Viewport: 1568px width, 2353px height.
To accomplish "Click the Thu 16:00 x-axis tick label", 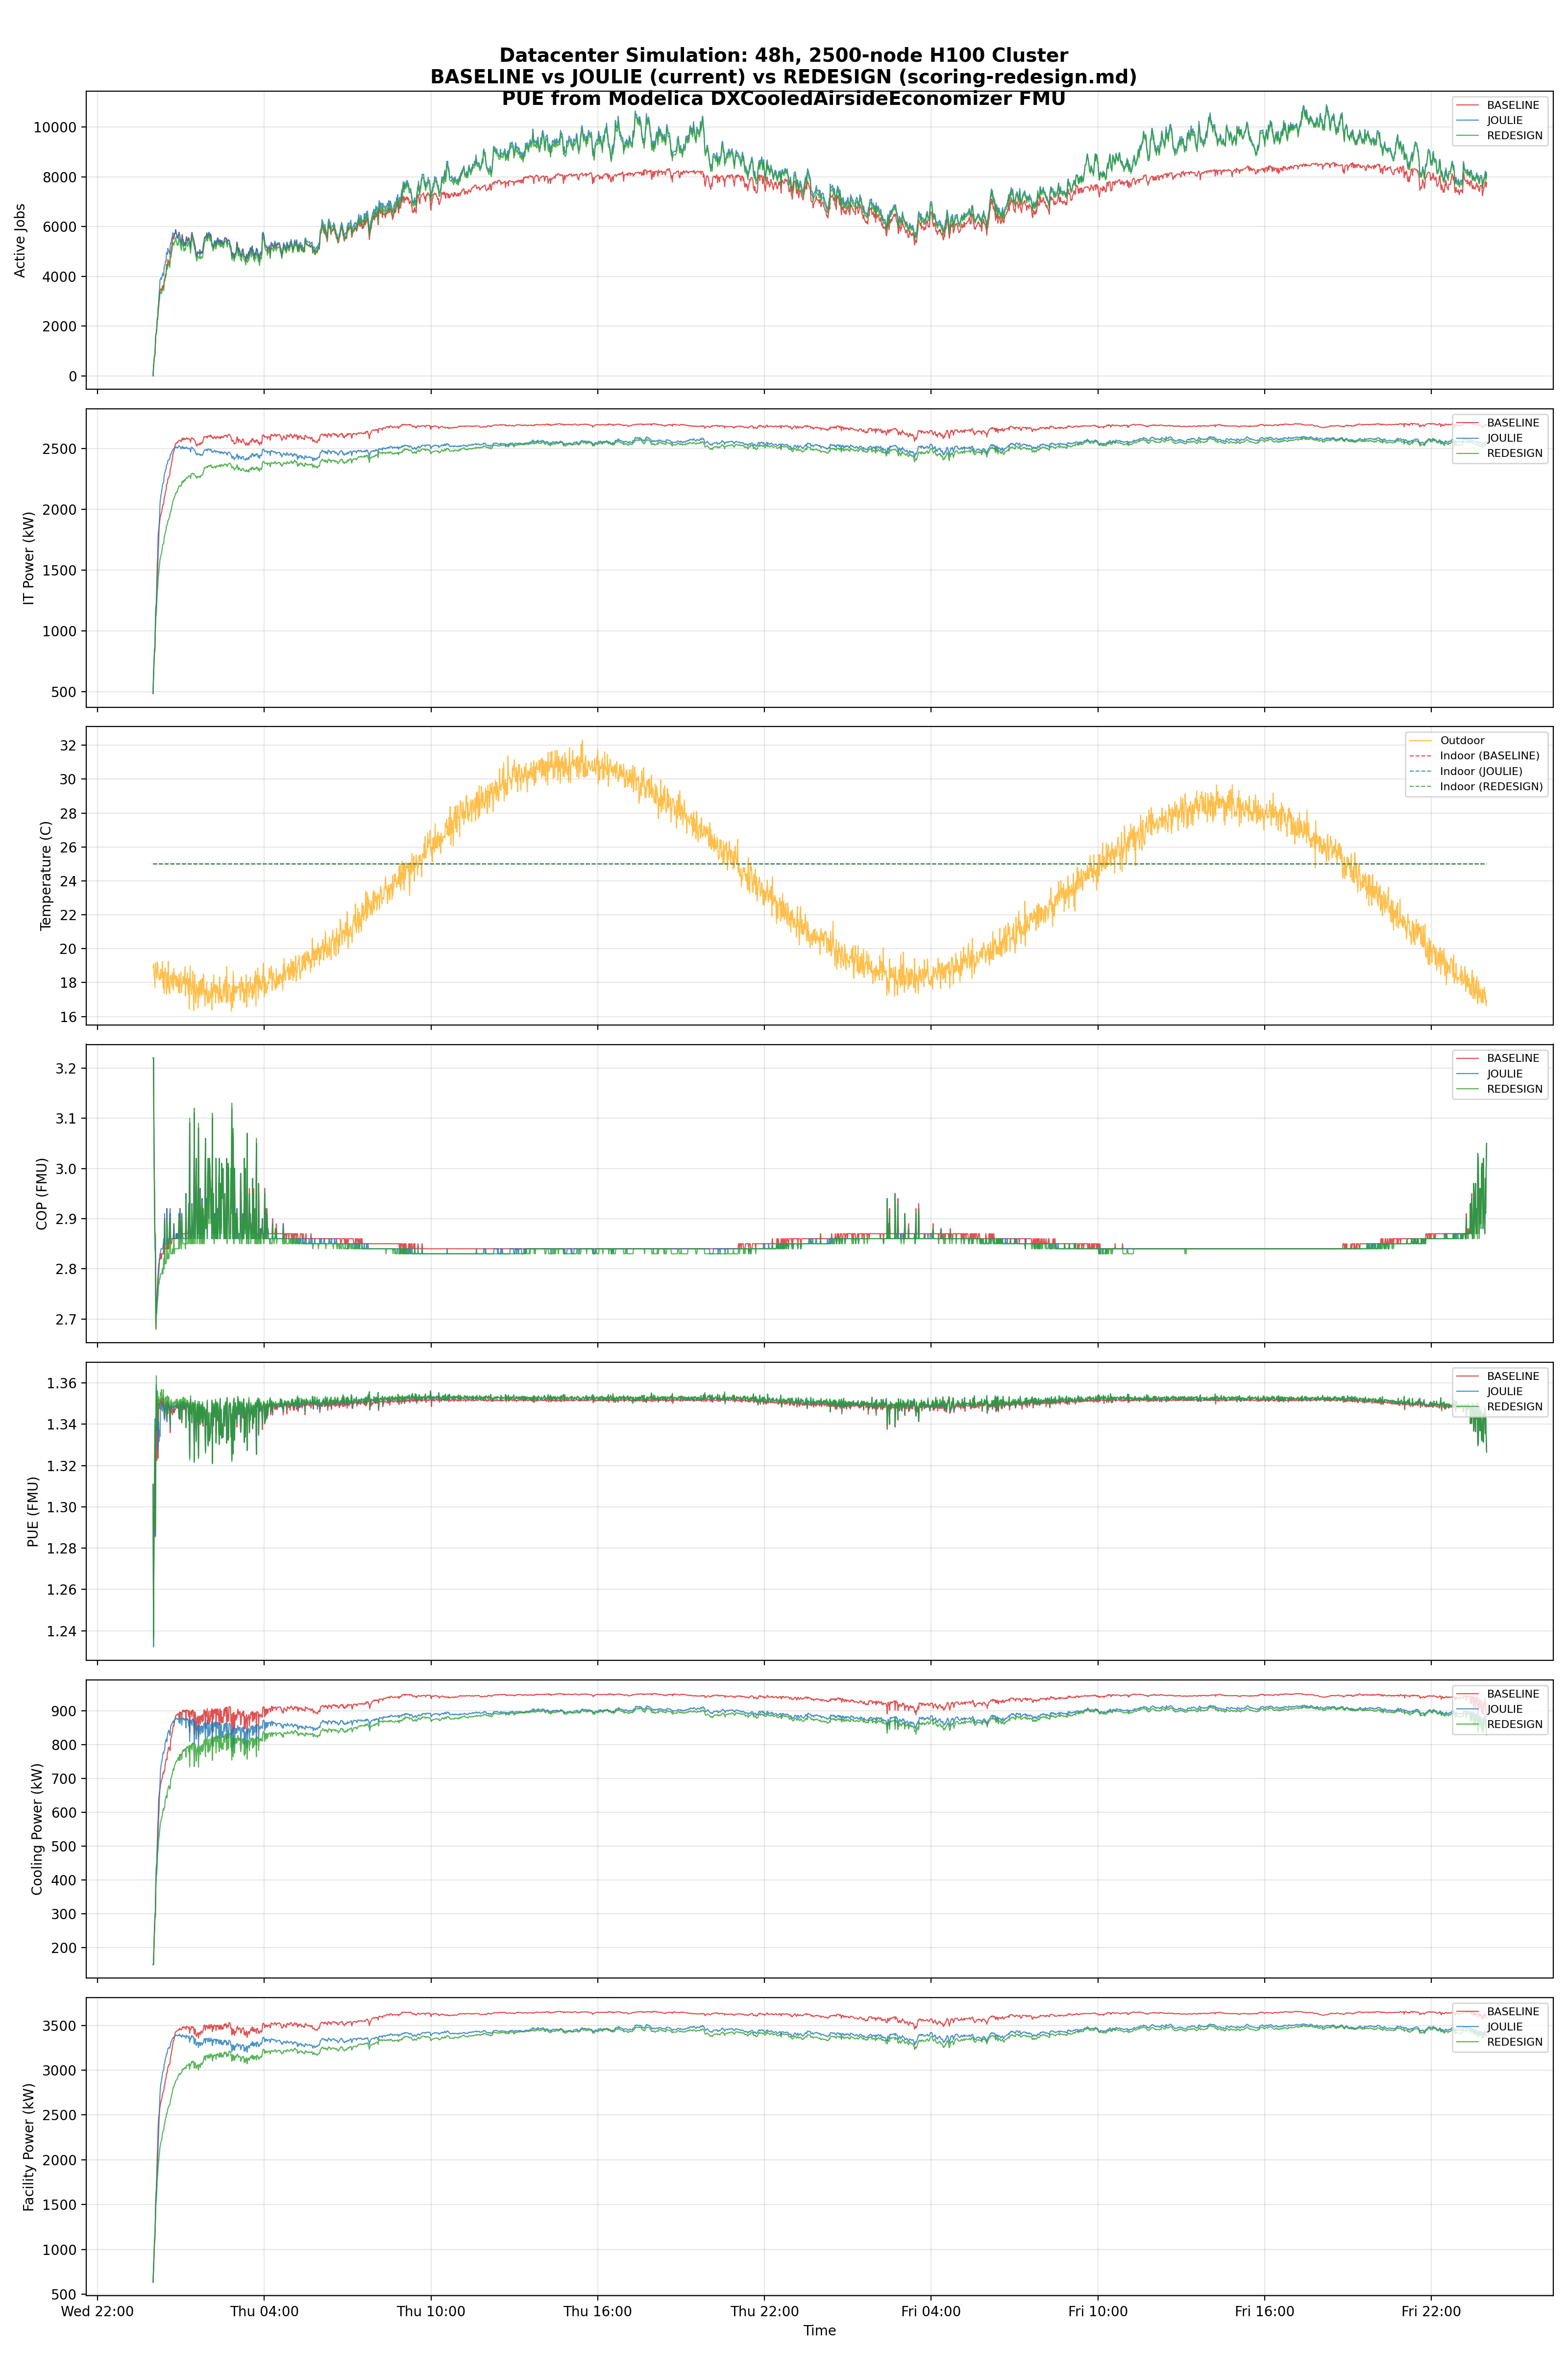I will click(x=597, y=2311).
